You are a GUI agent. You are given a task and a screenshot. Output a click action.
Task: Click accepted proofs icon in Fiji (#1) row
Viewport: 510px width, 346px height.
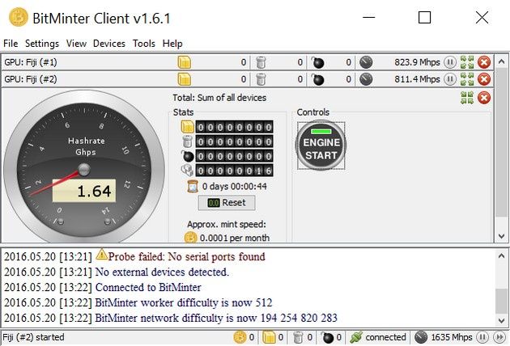184,62
